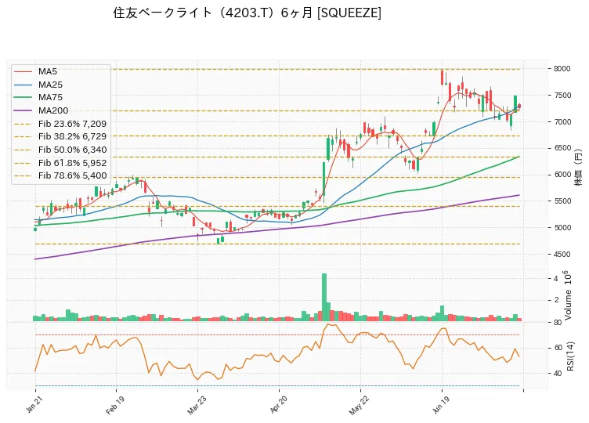Click the MA200 legend entry
This screenshot has height=423, width=589.
[x=53, y=110]
